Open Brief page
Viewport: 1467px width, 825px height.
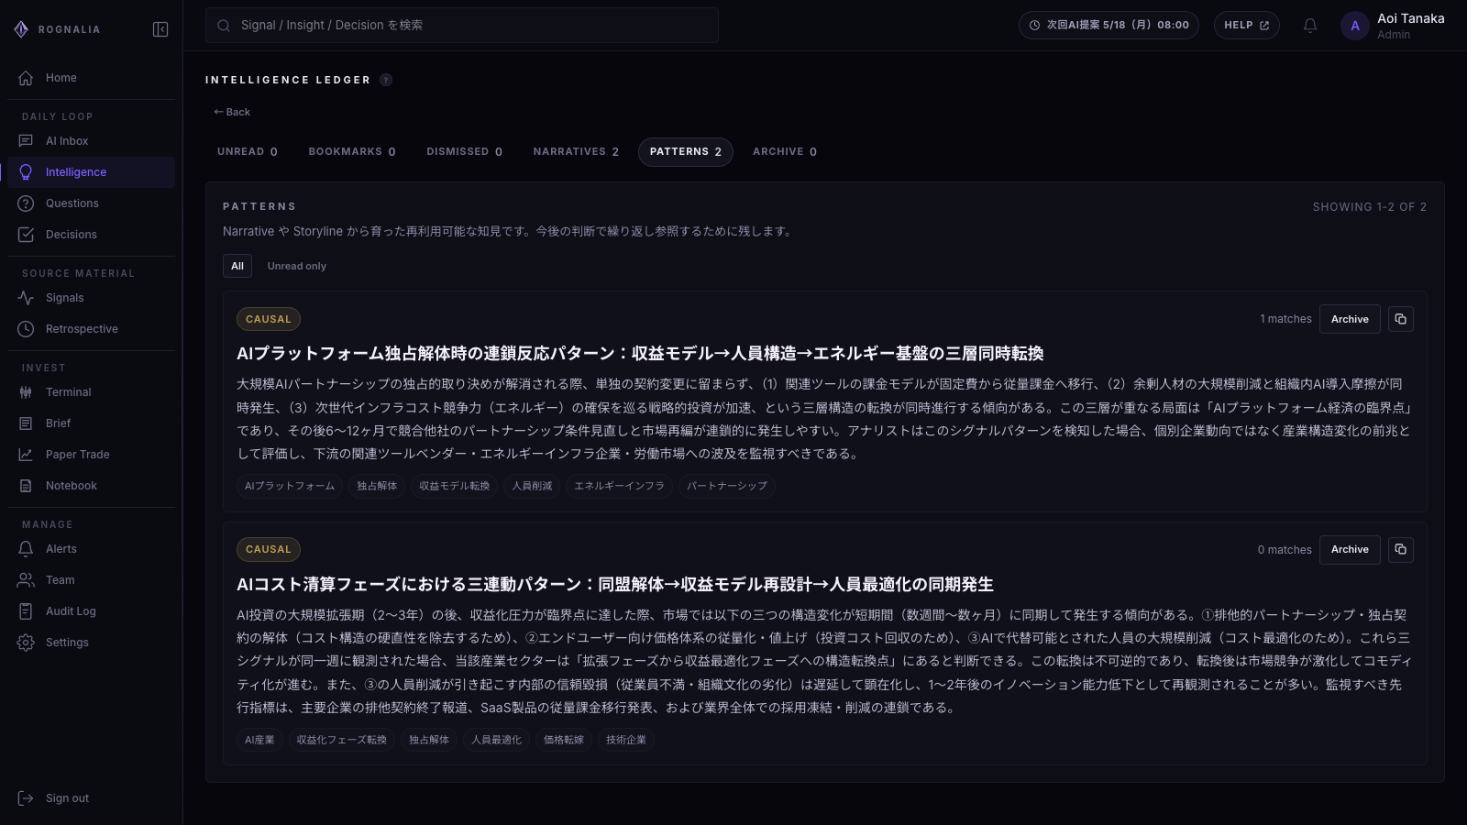pyautogui.click(x=91, y=423)
